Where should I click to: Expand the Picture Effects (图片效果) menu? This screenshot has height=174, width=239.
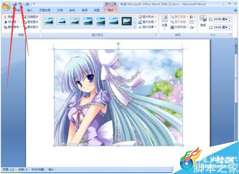click(x=147, y=27)
